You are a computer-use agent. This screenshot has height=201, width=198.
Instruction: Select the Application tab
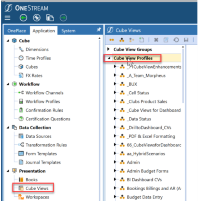44,31
